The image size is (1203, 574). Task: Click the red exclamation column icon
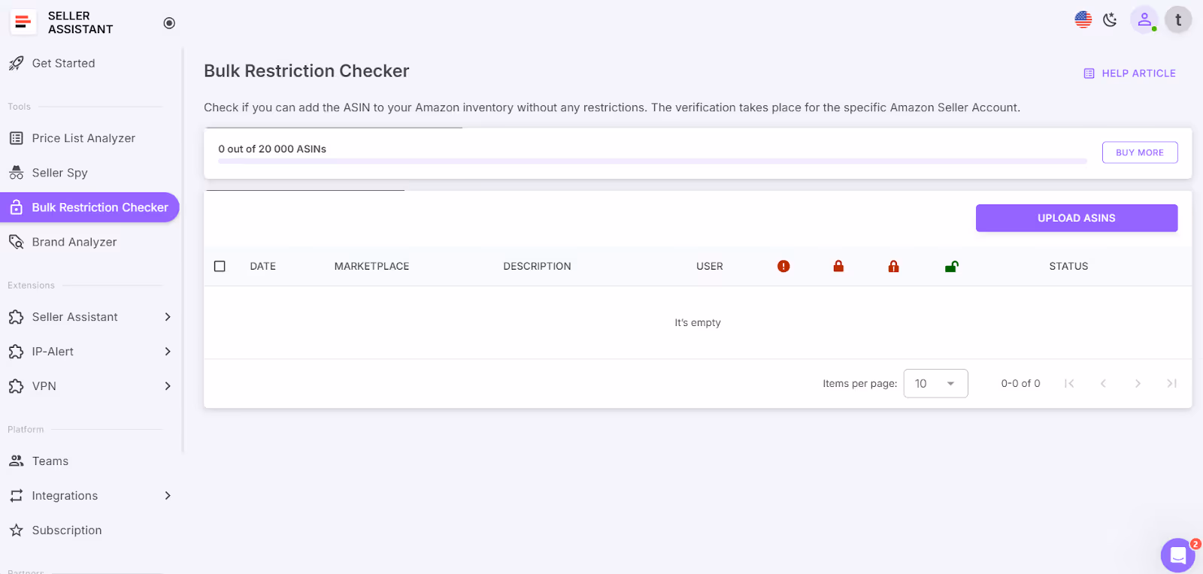coord(783,266)
